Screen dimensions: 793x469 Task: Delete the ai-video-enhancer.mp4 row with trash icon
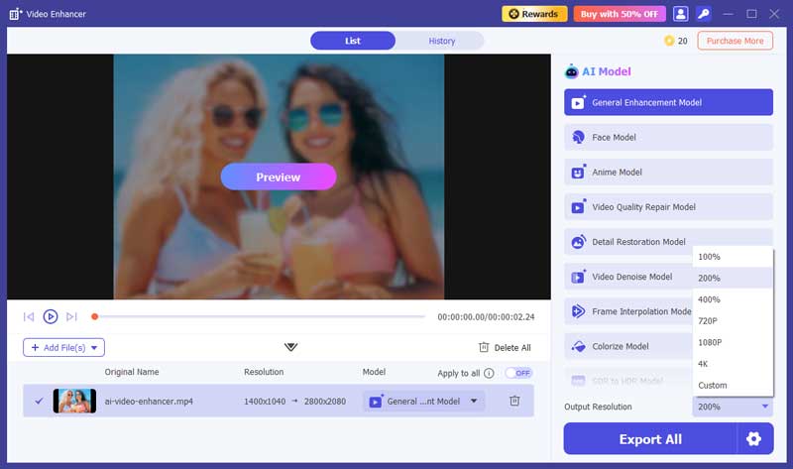pyautogui.click(x=514, y=401)
